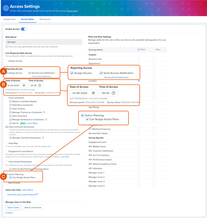
Task: Click the info icon beside the auto-generated role note
Action: click(7, 47)
